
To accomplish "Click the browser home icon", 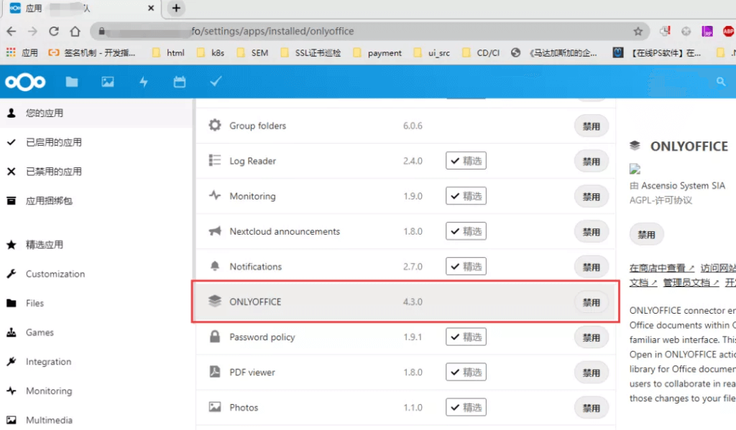I will 75,32.
